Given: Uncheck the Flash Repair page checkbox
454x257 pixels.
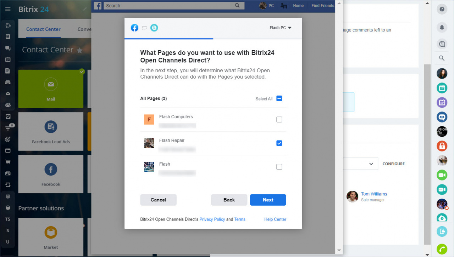Looking at the screenshot, I should [279, 143].
